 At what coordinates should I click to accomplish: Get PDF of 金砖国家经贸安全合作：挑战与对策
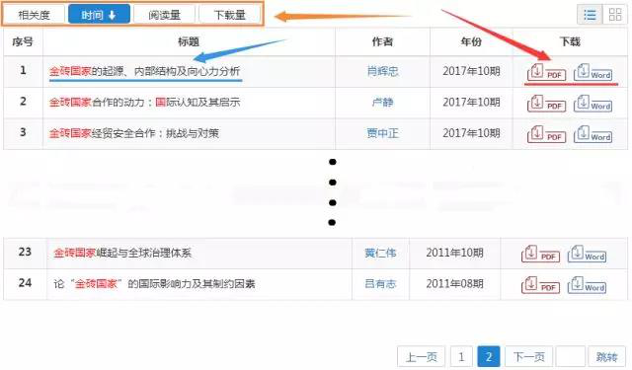[x=546, y=134]
